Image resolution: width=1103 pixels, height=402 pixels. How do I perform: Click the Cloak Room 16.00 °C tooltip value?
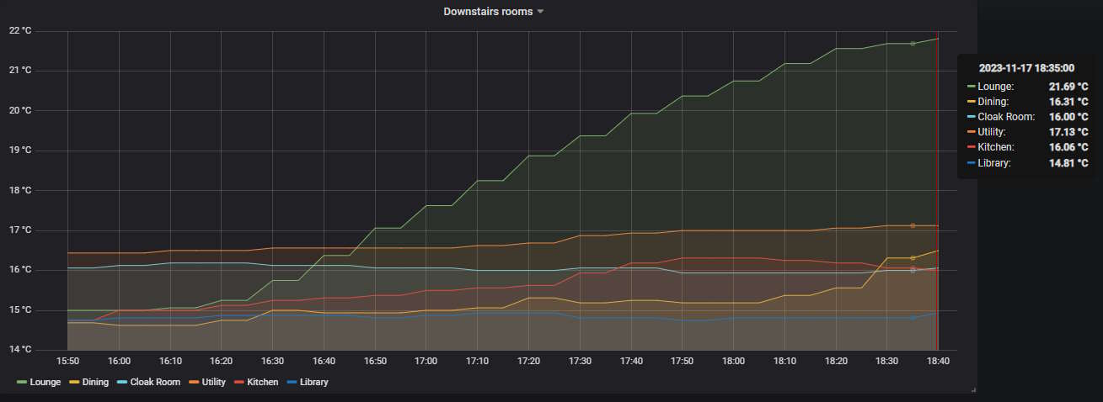(x=1068, y=117)
